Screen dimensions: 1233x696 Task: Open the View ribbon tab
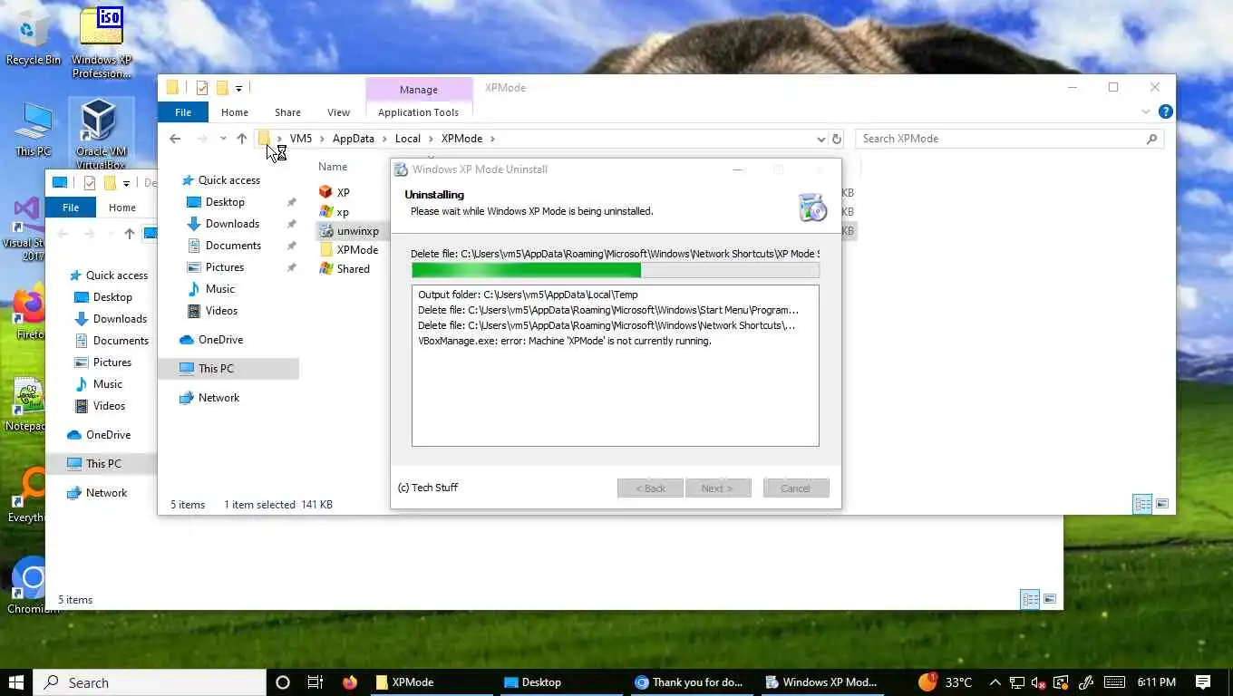click(x=338, y=112)
